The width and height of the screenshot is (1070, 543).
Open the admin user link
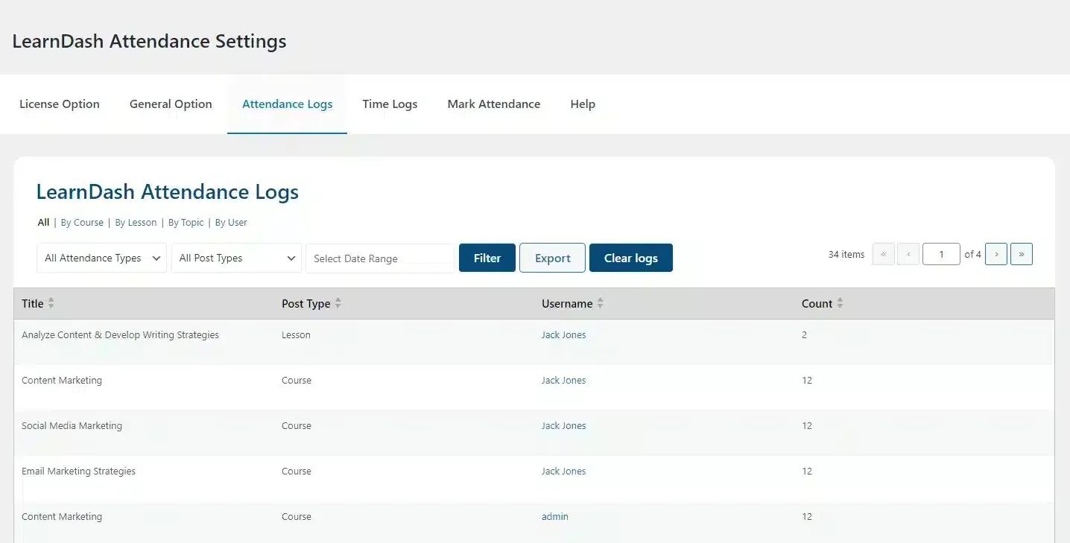(x=554, y=516)
